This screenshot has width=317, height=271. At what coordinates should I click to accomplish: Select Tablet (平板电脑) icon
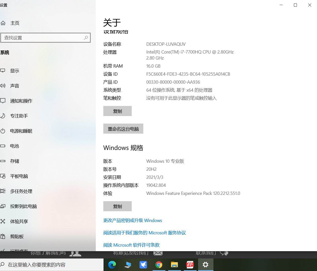3,176
